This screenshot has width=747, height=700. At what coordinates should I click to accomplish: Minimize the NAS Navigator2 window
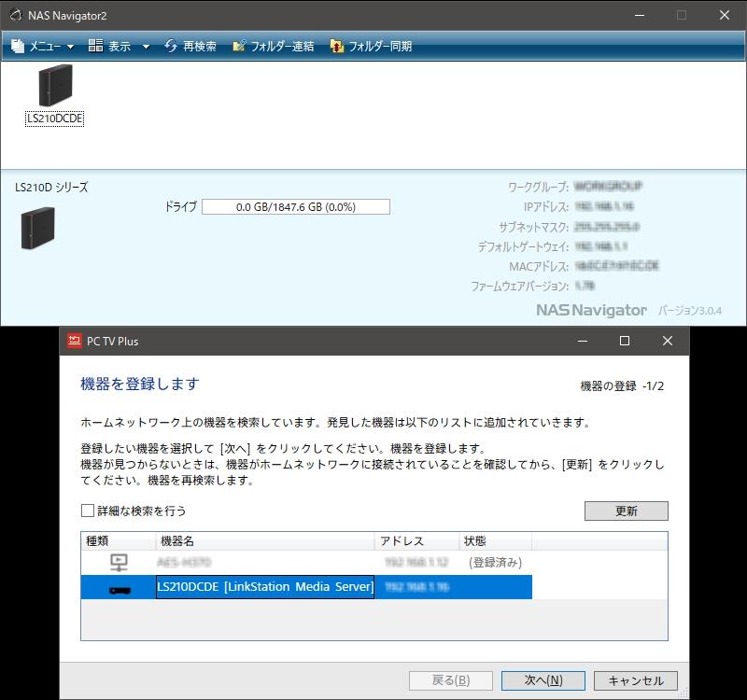(640, 15)
